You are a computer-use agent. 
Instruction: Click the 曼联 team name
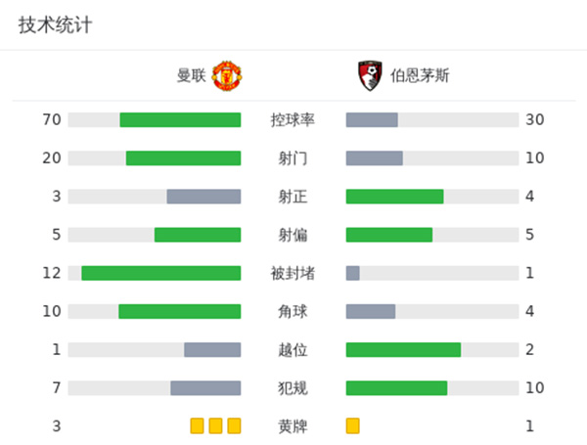(x=191, y=75)
